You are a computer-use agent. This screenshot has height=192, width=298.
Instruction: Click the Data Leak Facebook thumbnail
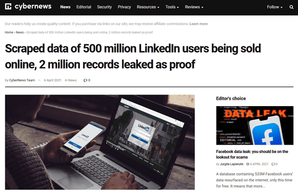(255, 125)
